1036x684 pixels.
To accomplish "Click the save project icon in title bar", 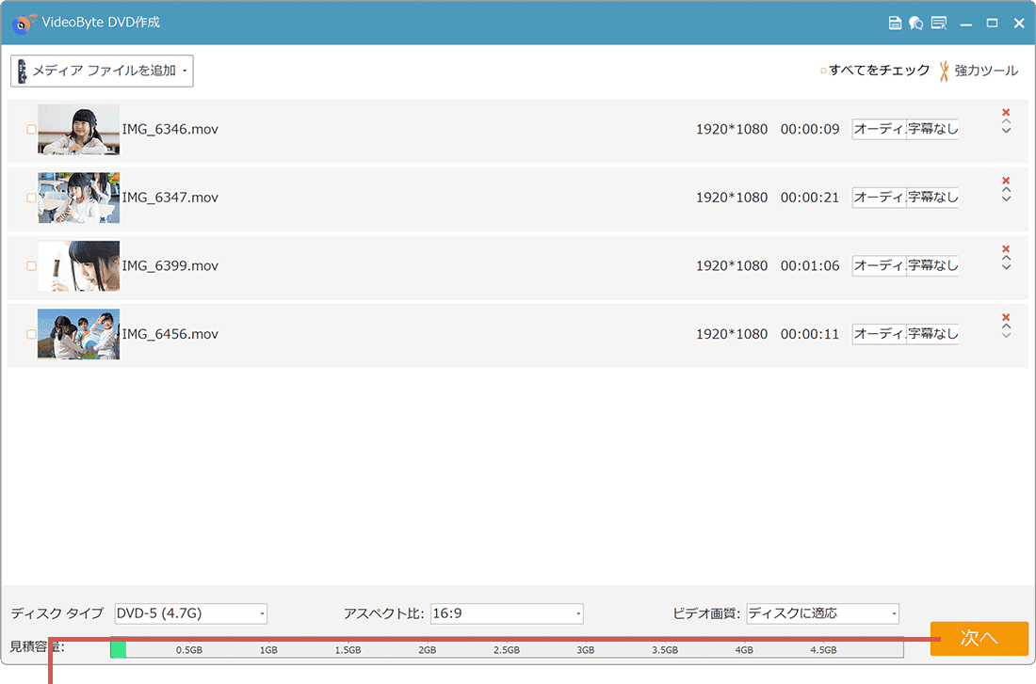I will coord(896,24).
